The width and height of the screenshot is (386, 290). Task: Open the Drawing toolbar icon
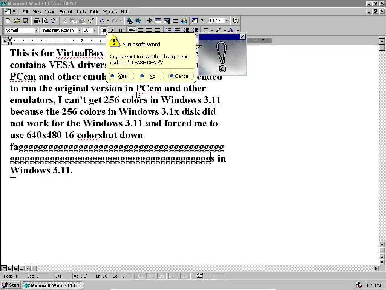coord(184,21)
